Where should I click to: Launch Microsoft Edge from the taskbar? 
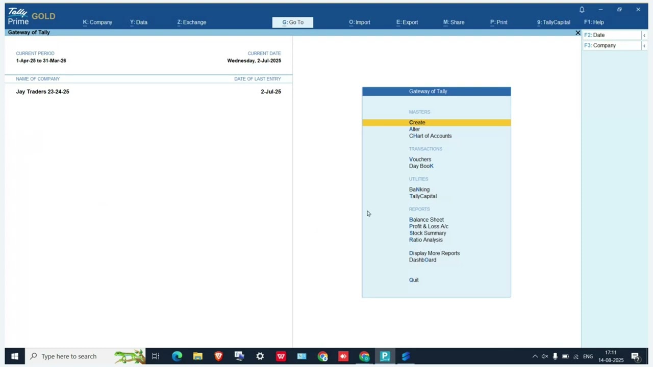tap(177, 356)
